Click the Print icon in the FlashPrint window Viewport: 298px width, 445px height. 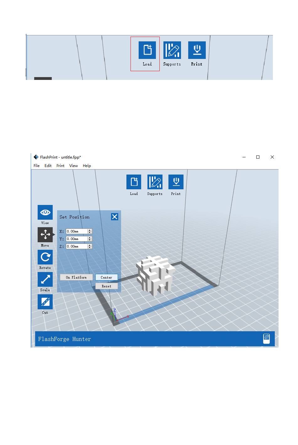(x=176, y=182)
